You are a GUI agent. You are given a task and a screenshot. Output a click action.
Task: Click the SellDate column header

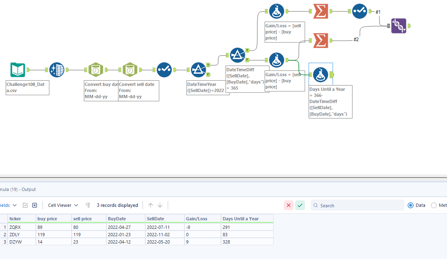click(165, 219)
